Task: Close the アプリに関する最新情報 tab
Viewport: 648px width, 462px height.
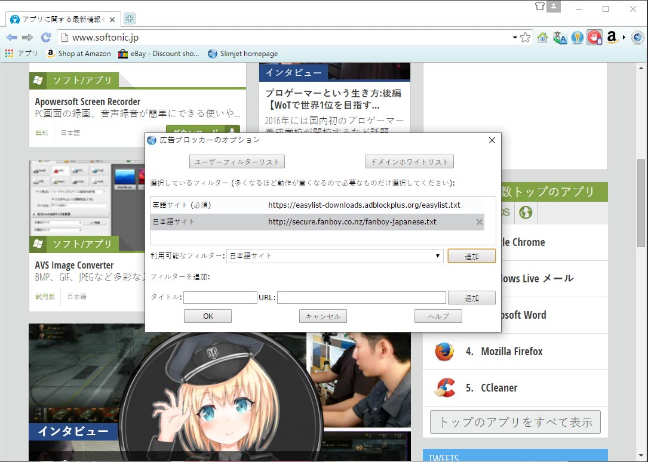Action: coord(112,20)
